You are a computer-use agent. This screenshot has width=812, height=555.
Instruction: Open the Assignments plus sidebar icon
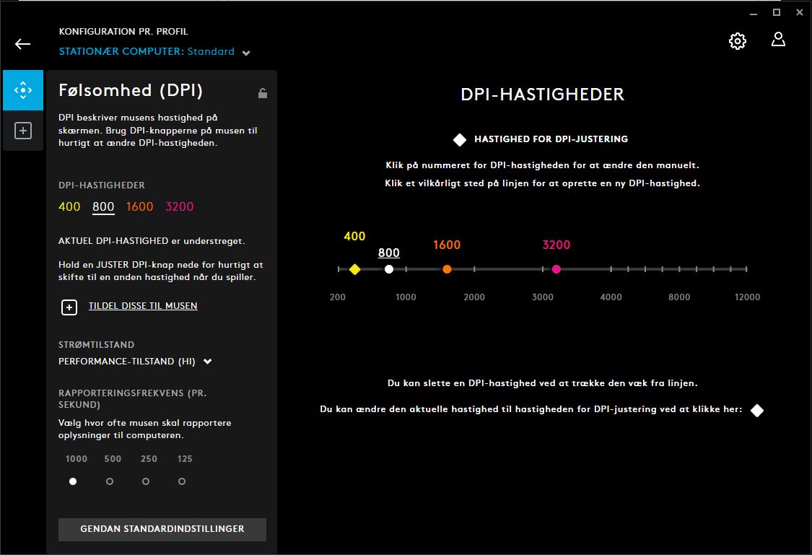point(23,131)
